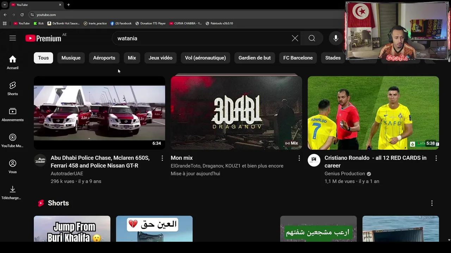Open the Facebook bookmark
Viewport: 451px width, 253px height.
(121, 24)
